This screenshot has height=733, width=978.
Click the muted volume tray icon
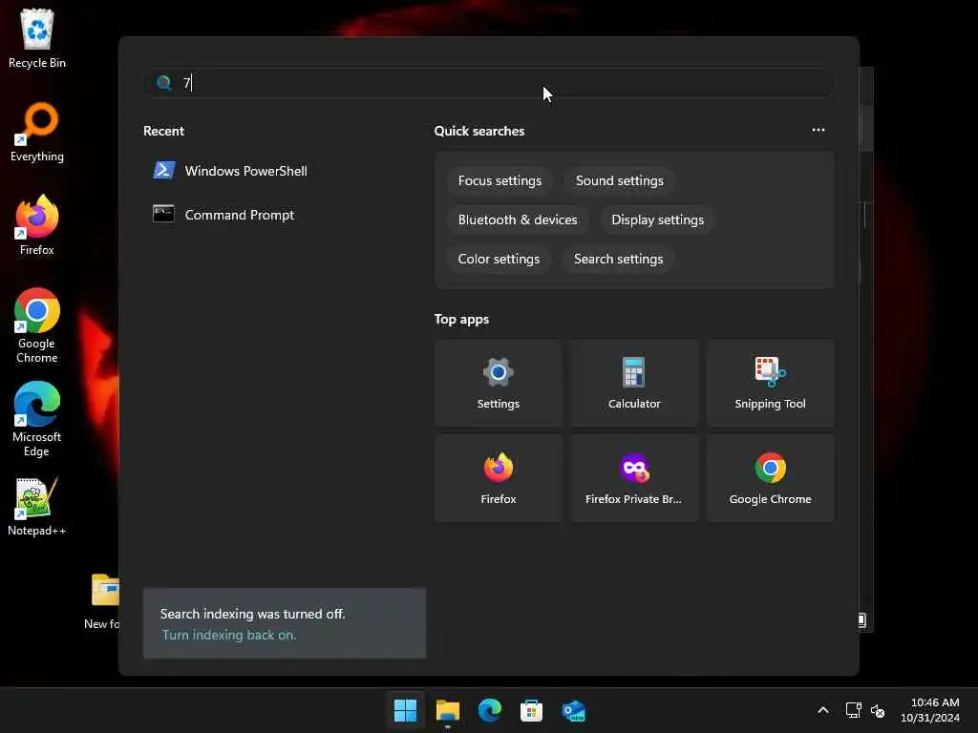point(878,710)
